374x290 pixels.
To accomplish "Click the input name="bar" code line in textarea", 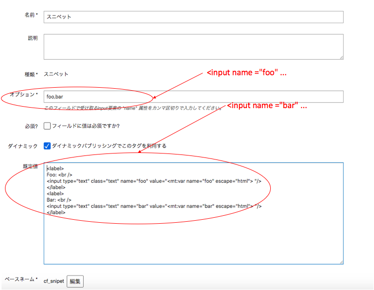I will tap(154, 206).
